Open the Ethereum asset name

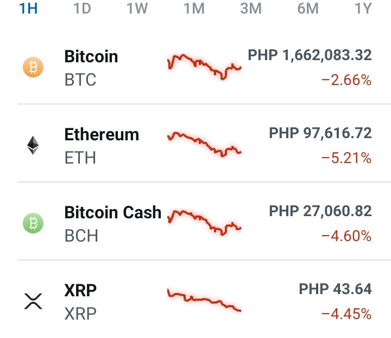point(102,134)
